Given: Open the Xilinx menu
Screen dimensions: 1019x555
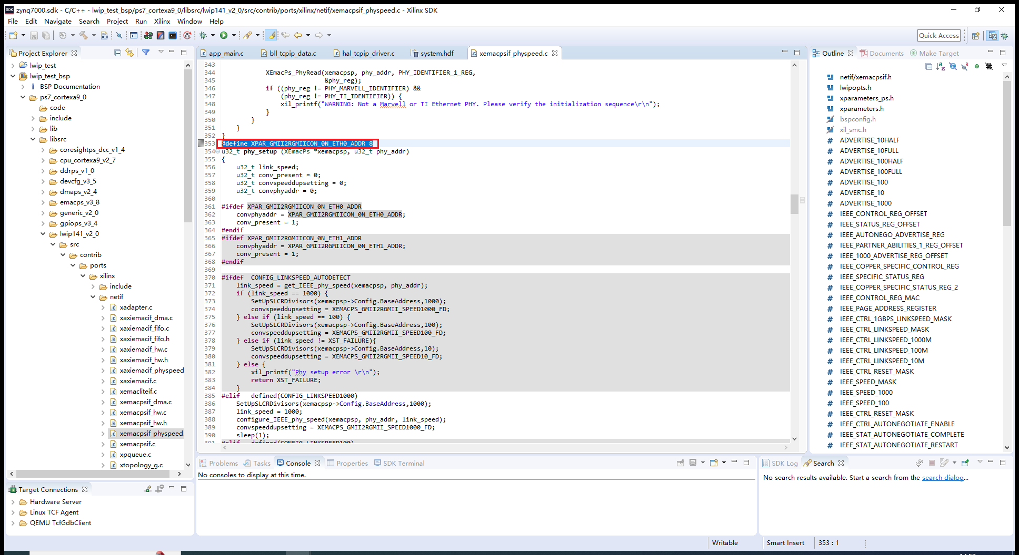Looking at the screenshot, I should click(162, 22).
